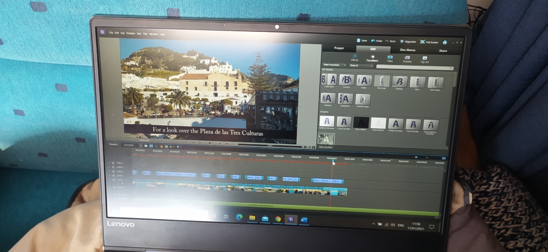Click the timeline playhead marker
Screen dimensions: 548x252
click(x=333, y=160)
